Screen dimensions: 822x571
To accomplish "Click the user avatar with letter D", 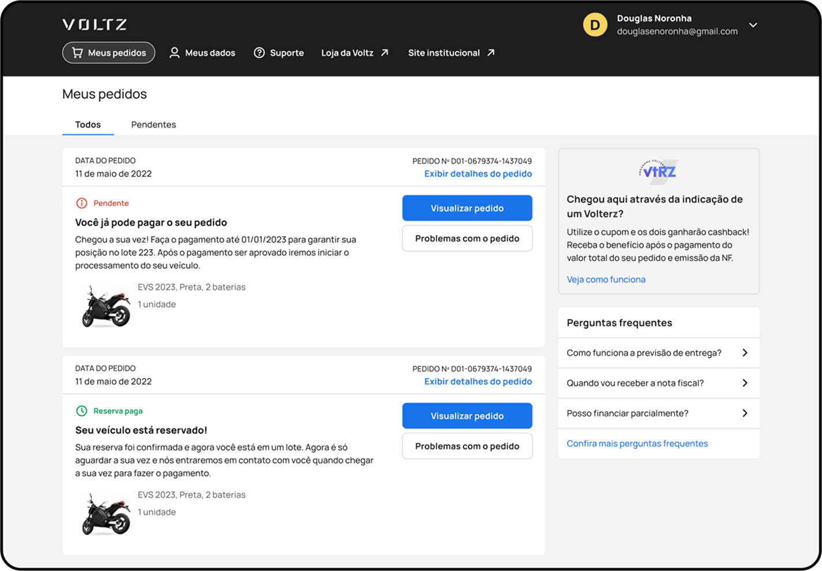I will pos(595,25).
